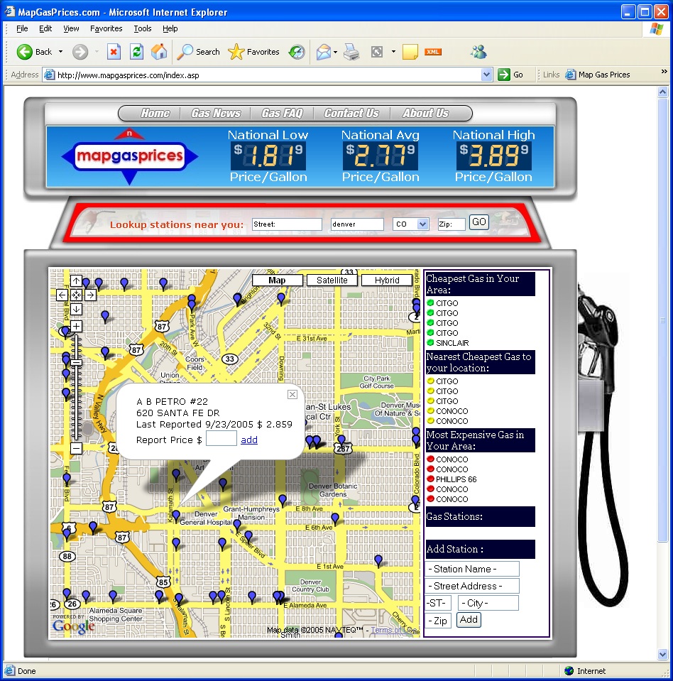
Task: Open the Favorites menu in the menu bar
Action: [x=106, y=28]
